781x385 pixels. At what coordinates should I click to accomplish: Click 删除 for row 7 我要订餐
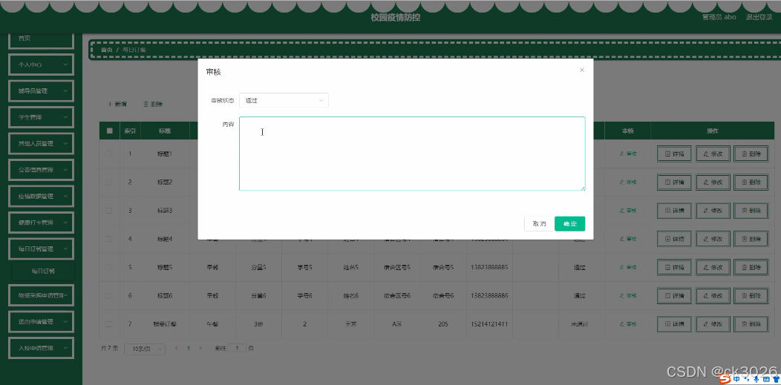[x=751, y=324]
